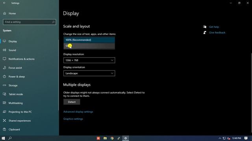Open Storage settings
Screen dimensions: 252x141
[x=13, y=85]
